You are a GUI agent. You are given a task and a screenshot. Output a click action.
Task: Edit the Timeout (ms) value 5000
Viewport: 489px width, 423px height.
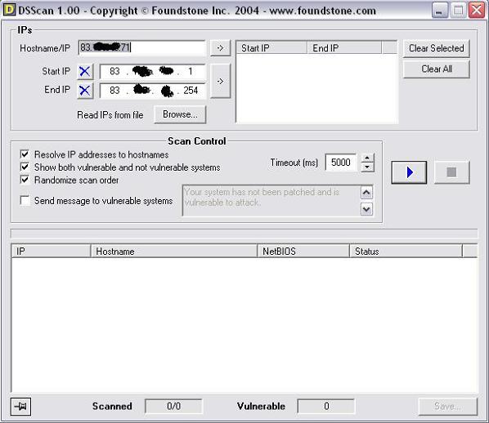340,163
